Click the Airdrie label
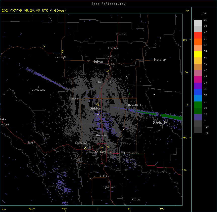This screenshot has height=212, width=217. pos(102,135)
